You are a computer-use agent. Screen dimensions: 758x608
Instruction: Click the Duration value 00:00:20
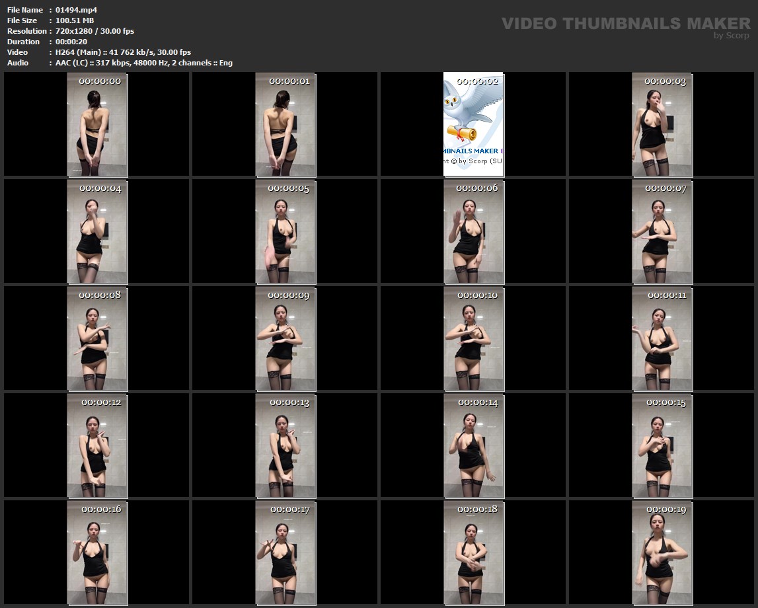(71, 42)
